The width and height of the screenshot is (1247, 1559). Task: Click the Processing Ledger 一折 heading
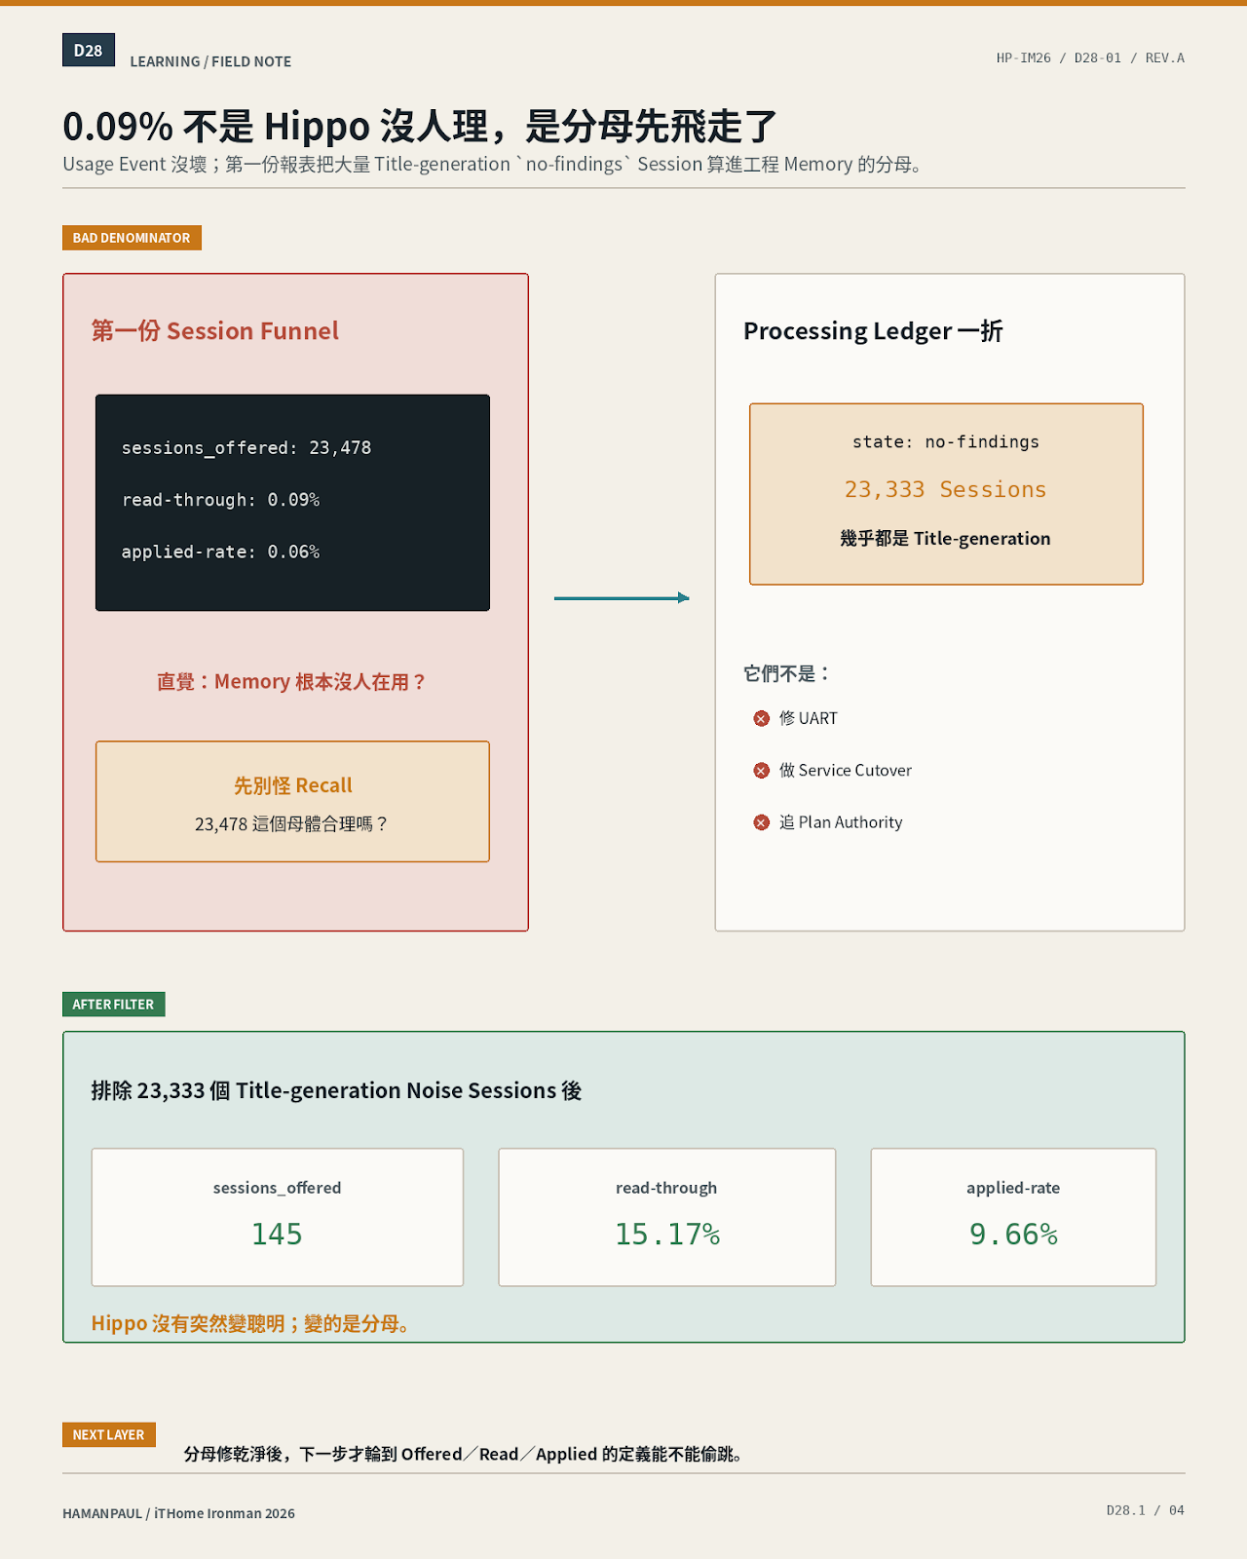coord(873,331)
